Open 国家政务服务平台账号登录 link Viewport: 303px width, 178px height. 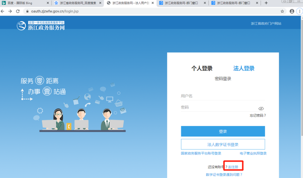click(201, 153)
